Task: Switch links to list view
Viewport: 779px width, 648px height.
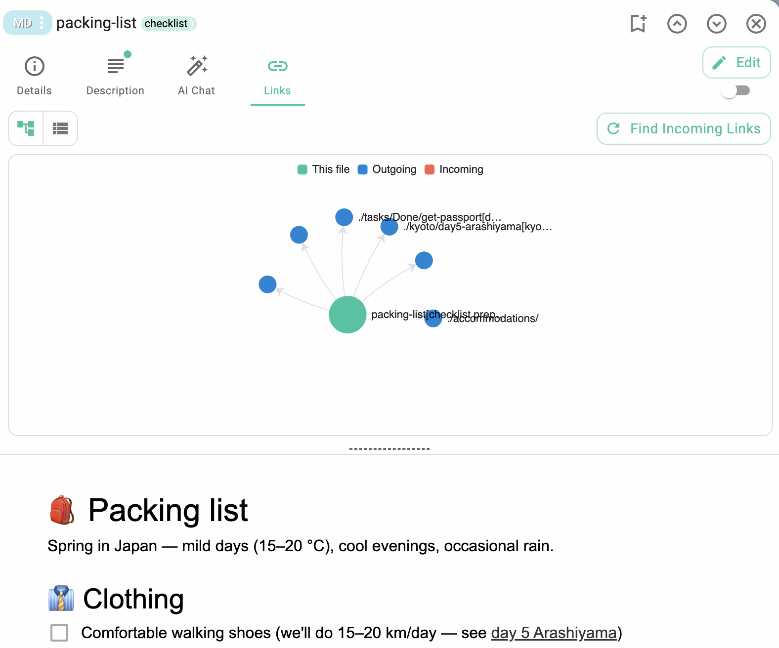Action: (x=60, y=128)
